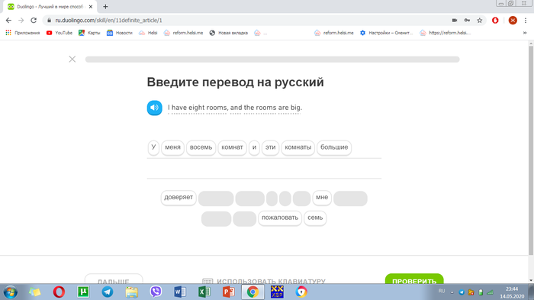Open the Opera extension icon in toolbar

[495, 21]
